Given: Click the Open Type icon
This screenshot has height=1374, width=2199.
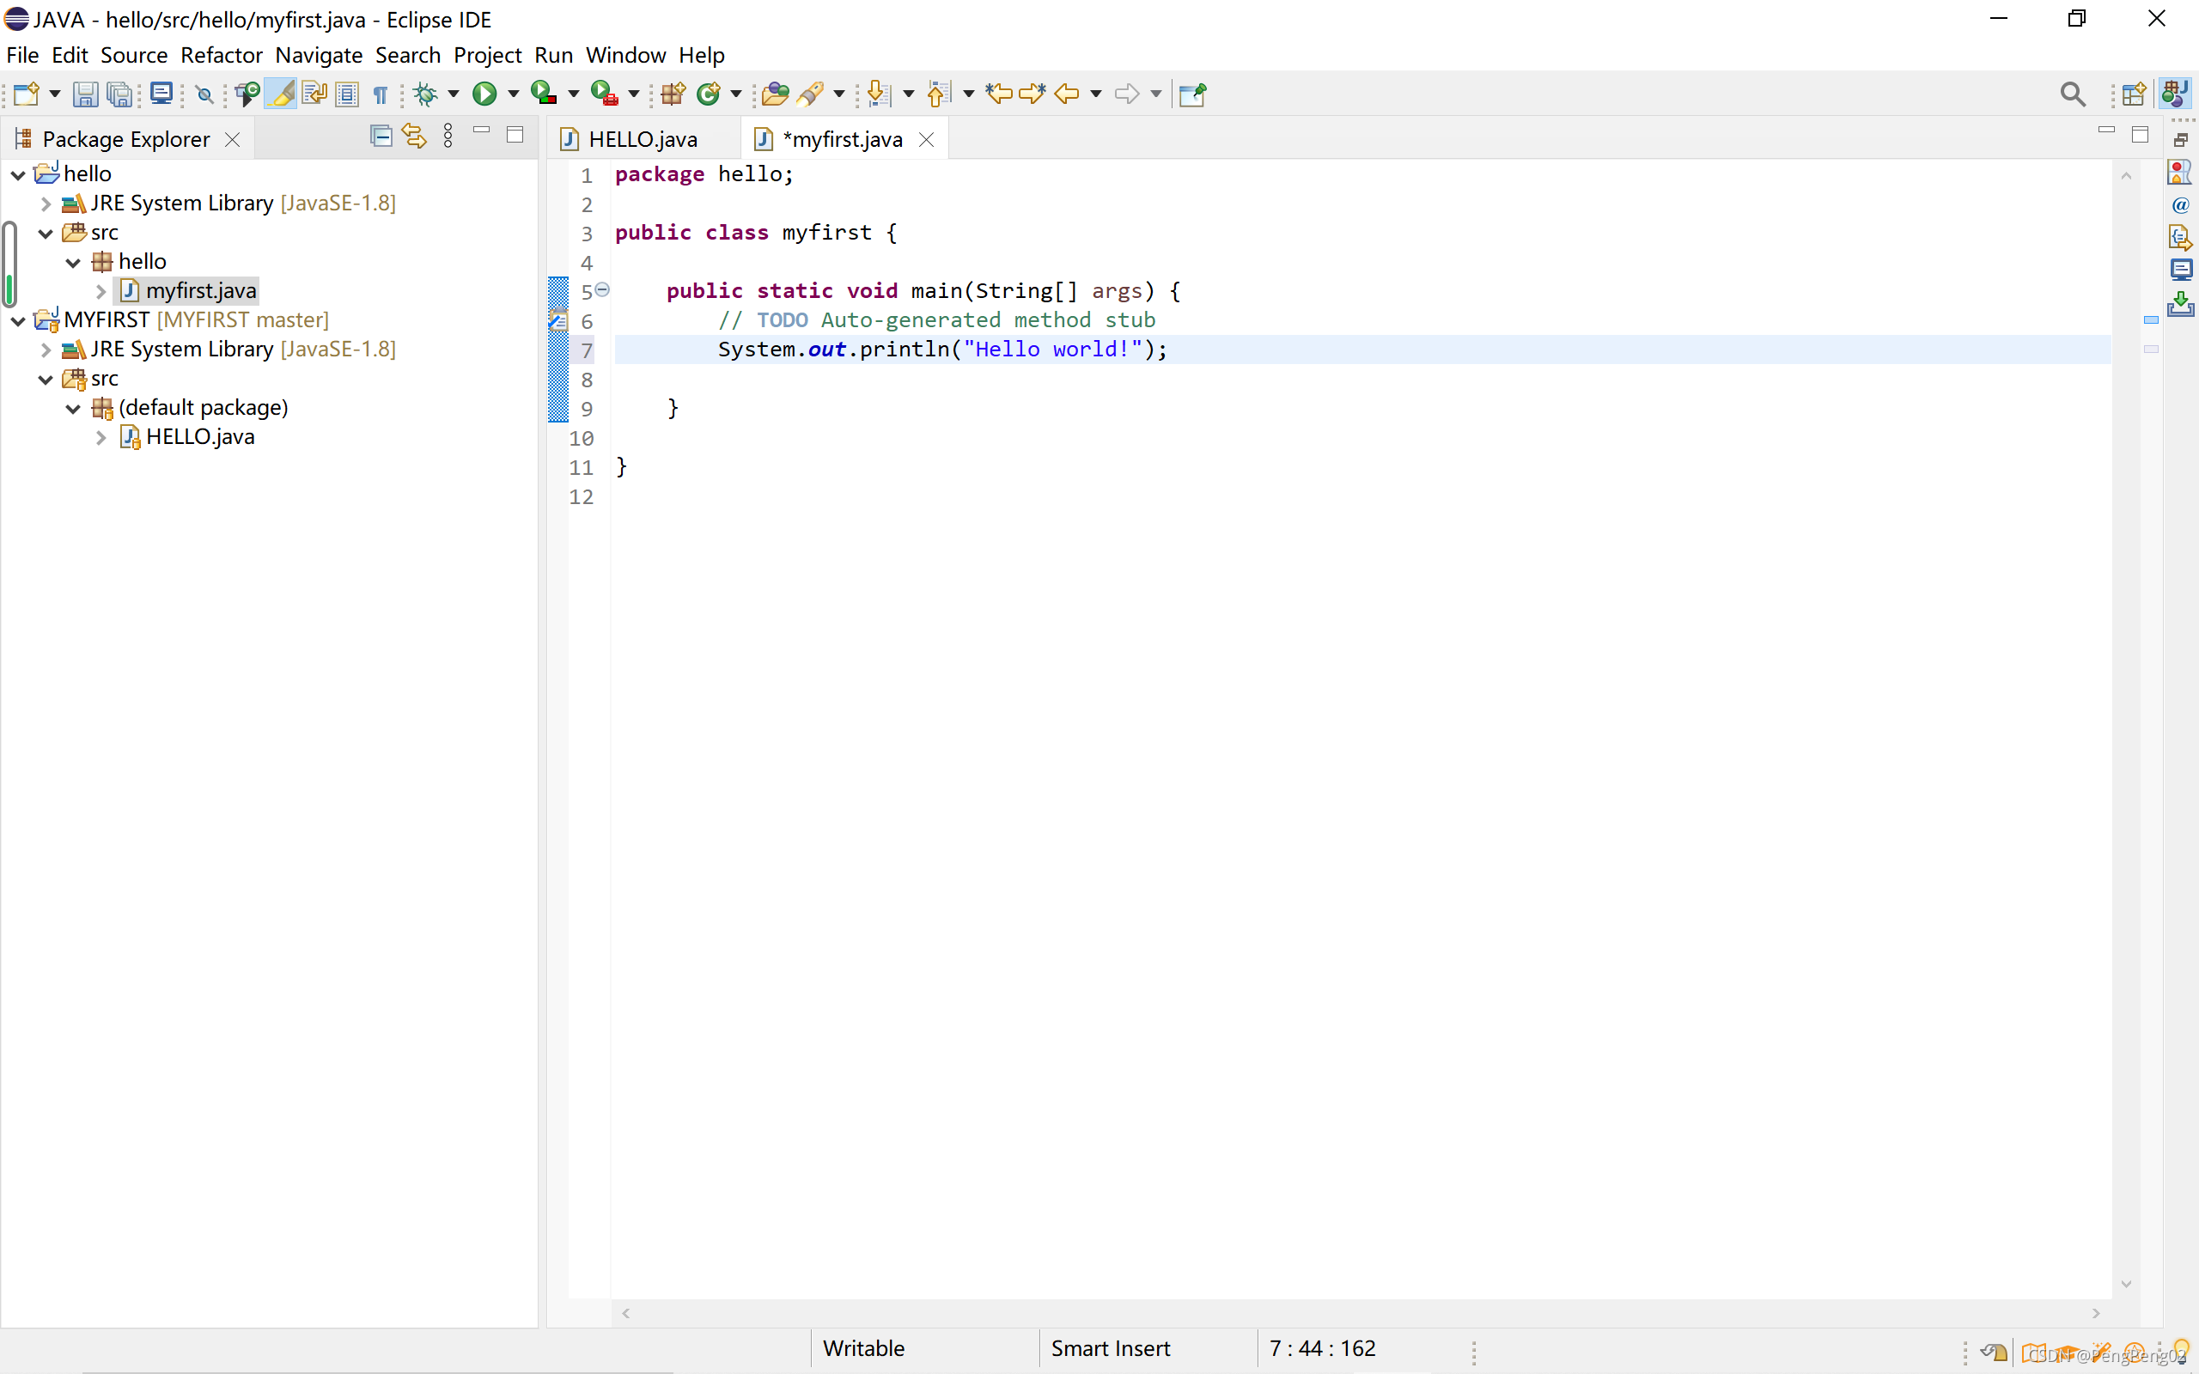Looking at the screenshot, I should coord(774,94).
